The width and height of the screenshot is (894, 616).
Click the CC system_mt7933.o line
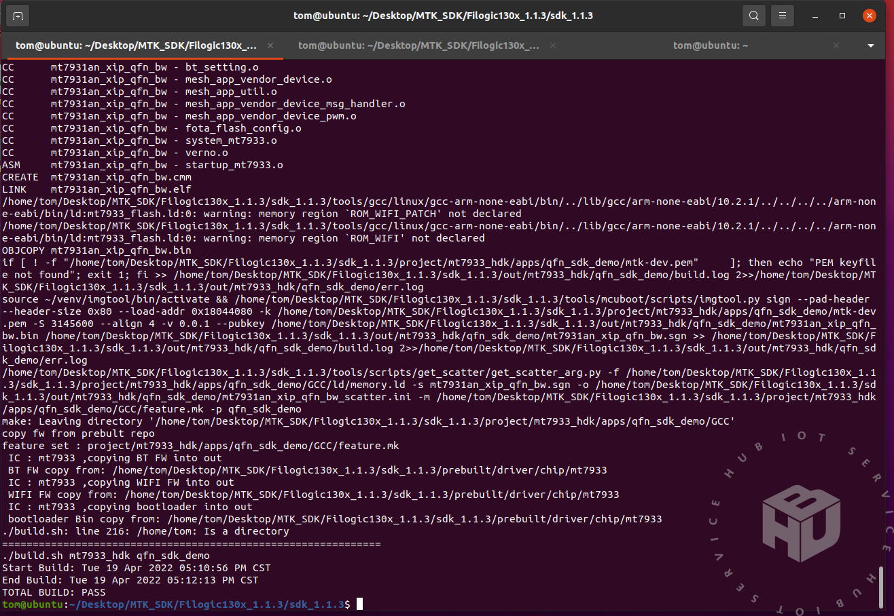click(139, 140)
